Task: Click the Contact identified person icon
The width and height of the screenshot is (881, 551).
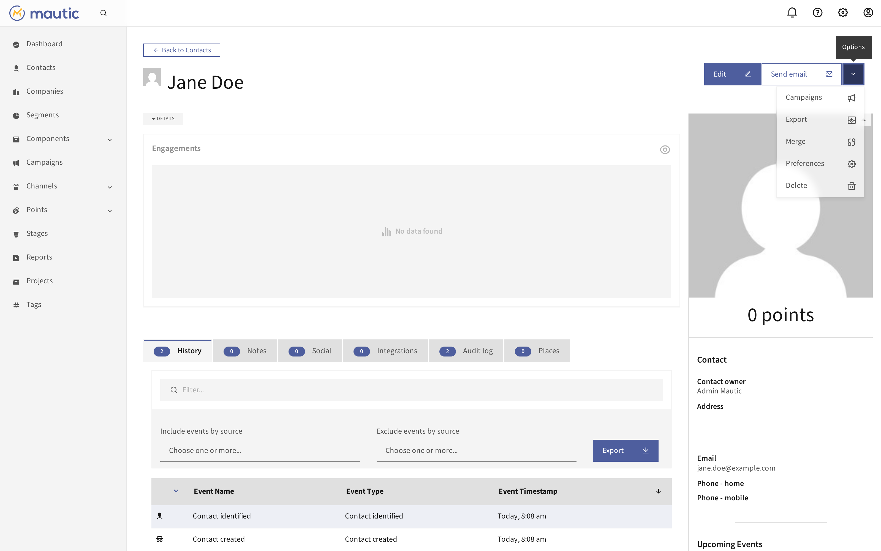Action: 159,516
